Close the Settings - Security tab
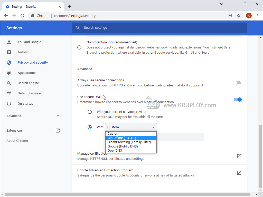Image resolution: width=263 pixels, height=197 pixels. pos(60,7)
